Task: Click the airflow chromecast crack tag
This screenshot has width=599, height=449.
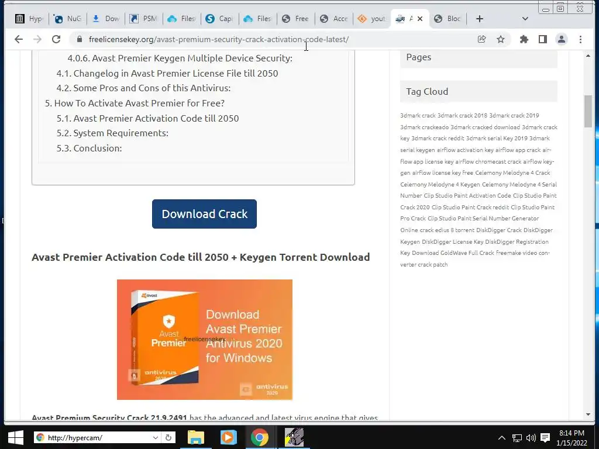Action: pos(488,161)
